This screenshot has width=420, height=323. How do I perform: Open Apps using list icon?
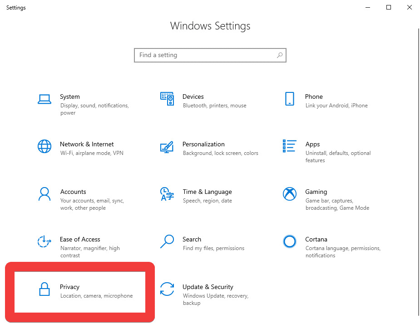[x=289, y=146]
